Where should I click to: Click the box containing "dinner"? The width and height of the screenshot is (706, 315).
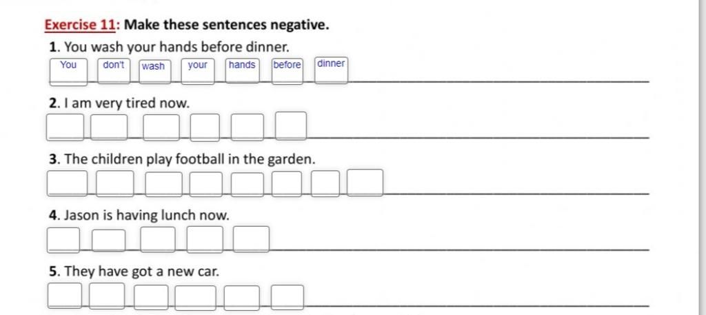pyautogui.click(x=332, y=70)
